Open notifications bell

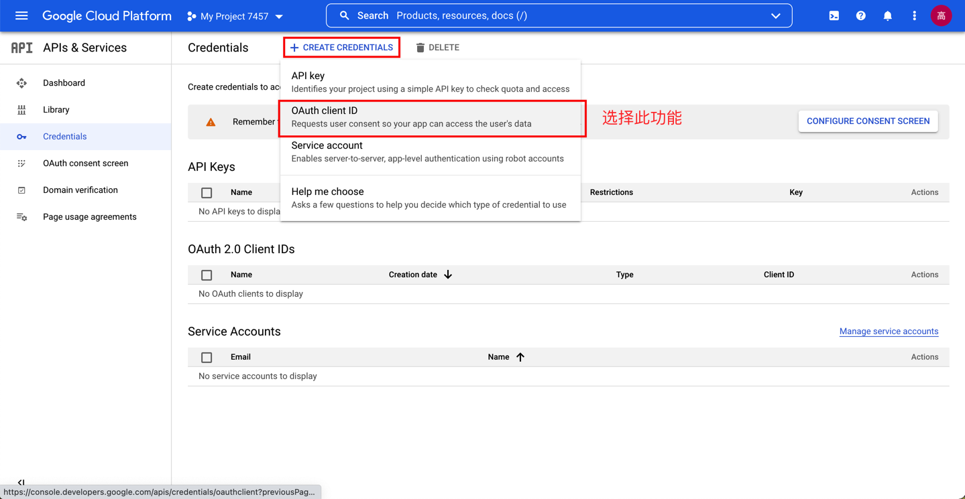point(887,15)
